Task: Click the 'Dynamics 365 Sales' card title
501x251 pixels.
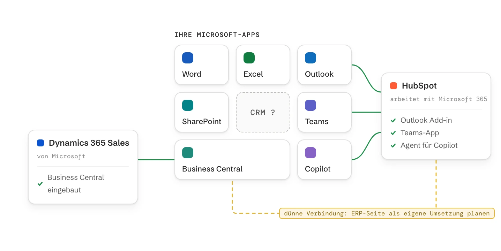Action: coord(89,143)
